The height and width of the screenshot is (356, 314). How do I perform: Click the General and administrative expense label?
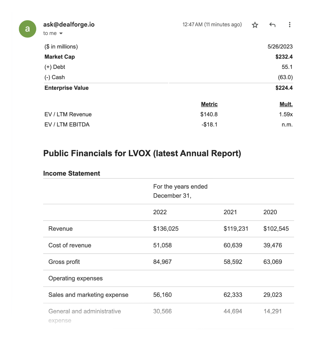(85, 316)
